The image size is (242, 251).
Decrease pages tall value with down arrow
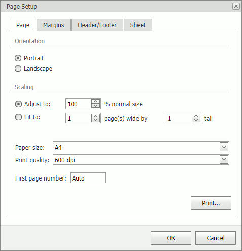(x=196, y=120)
